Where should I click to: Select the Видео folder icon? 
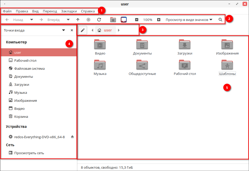pyautogui.click(x=100, y=44)
